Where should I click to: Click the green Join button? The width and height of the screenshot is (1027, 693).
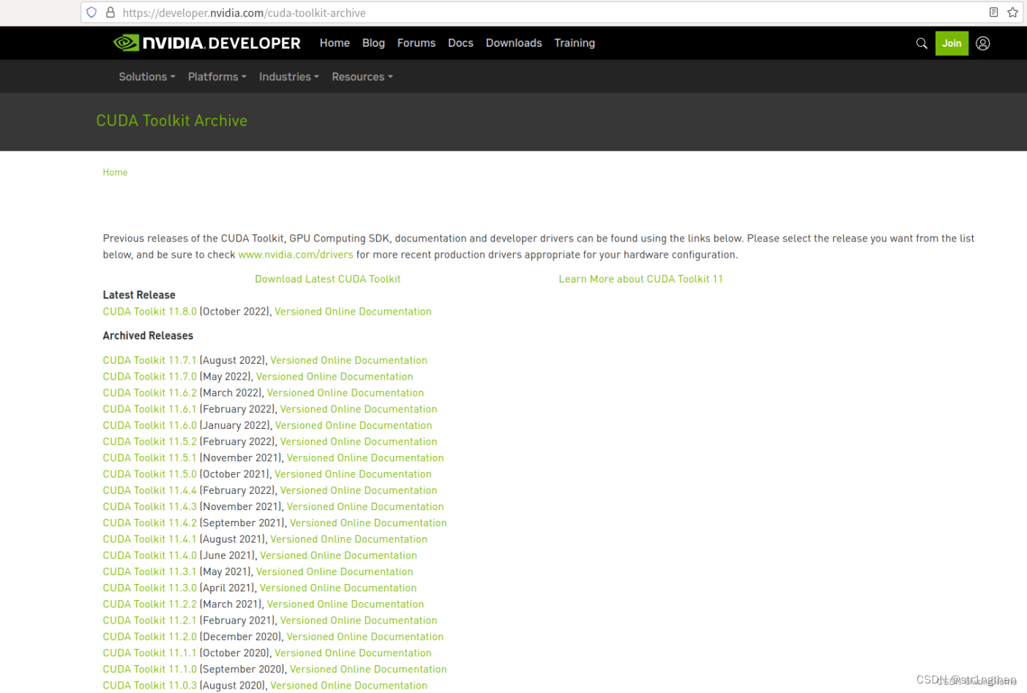(952, 43)
